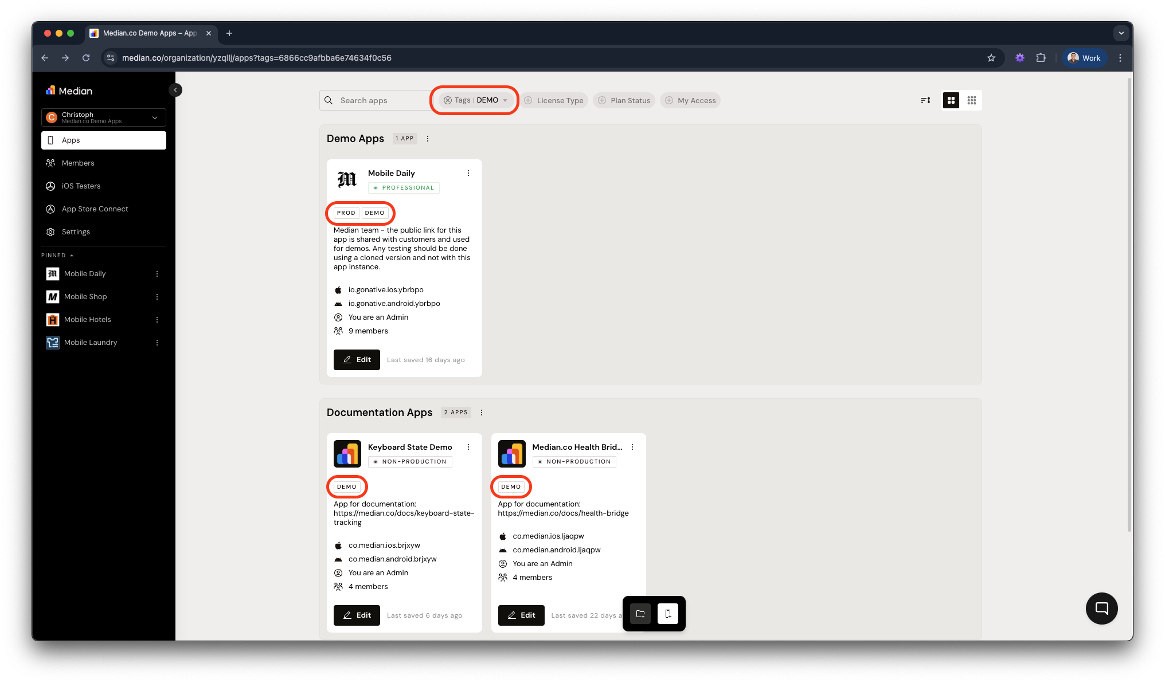The image size is (1165, 683).
Task: Add a Plan Status filter
Action: pyautogui.click(x=624, y=100)
